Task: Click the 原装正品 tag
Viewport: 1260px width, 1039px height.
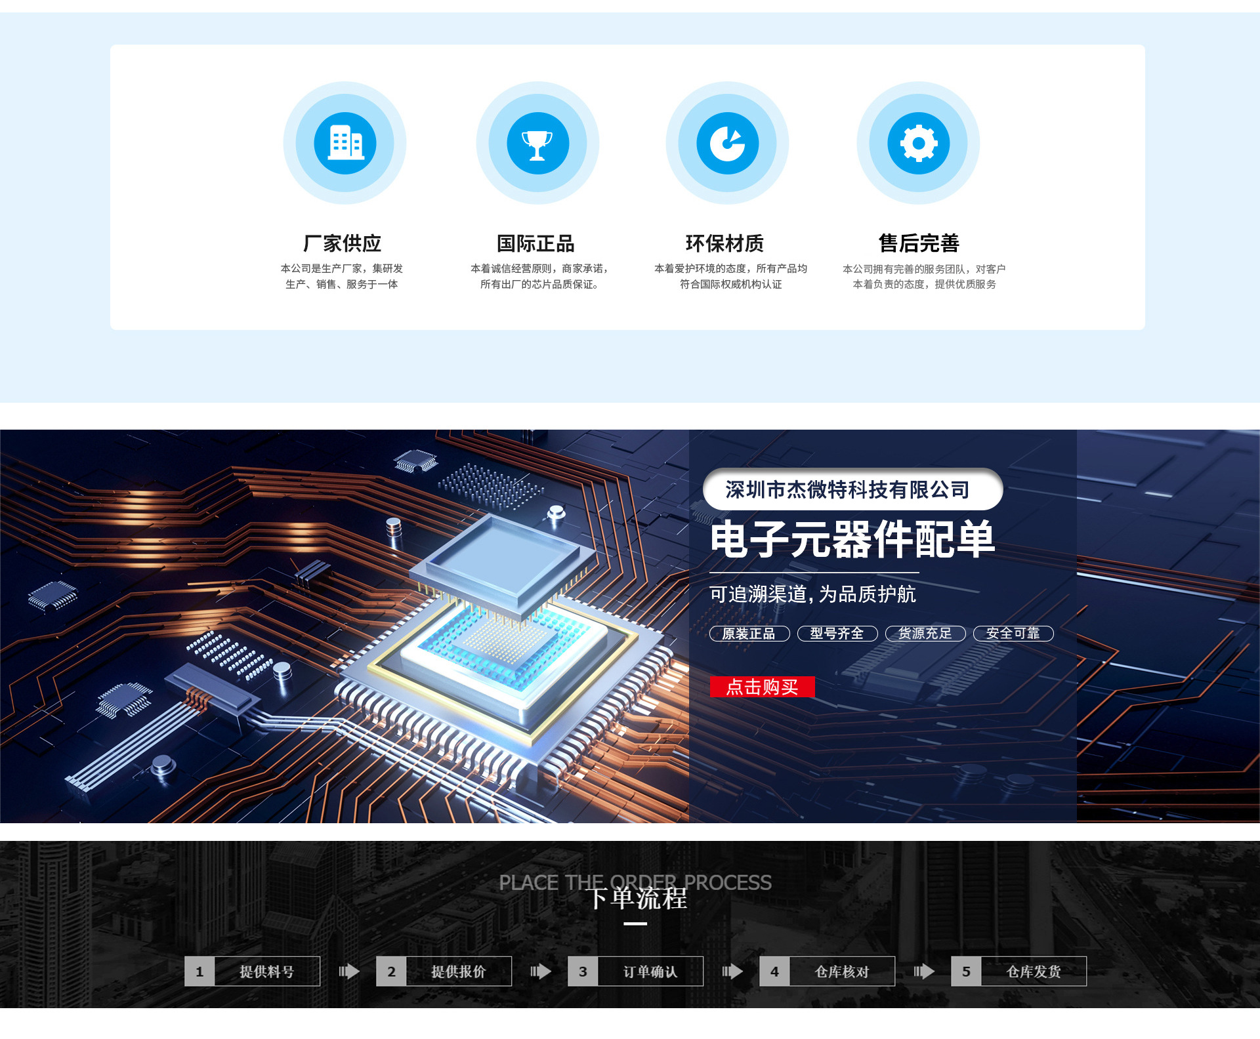Action: 749,633
